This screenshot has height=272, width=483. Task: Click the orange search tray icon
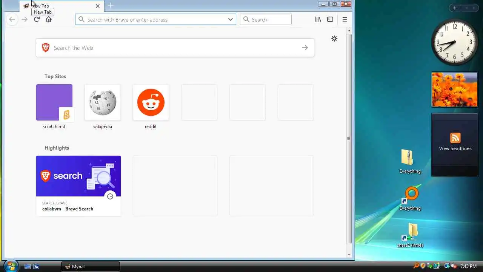click(x=416, y=266)
